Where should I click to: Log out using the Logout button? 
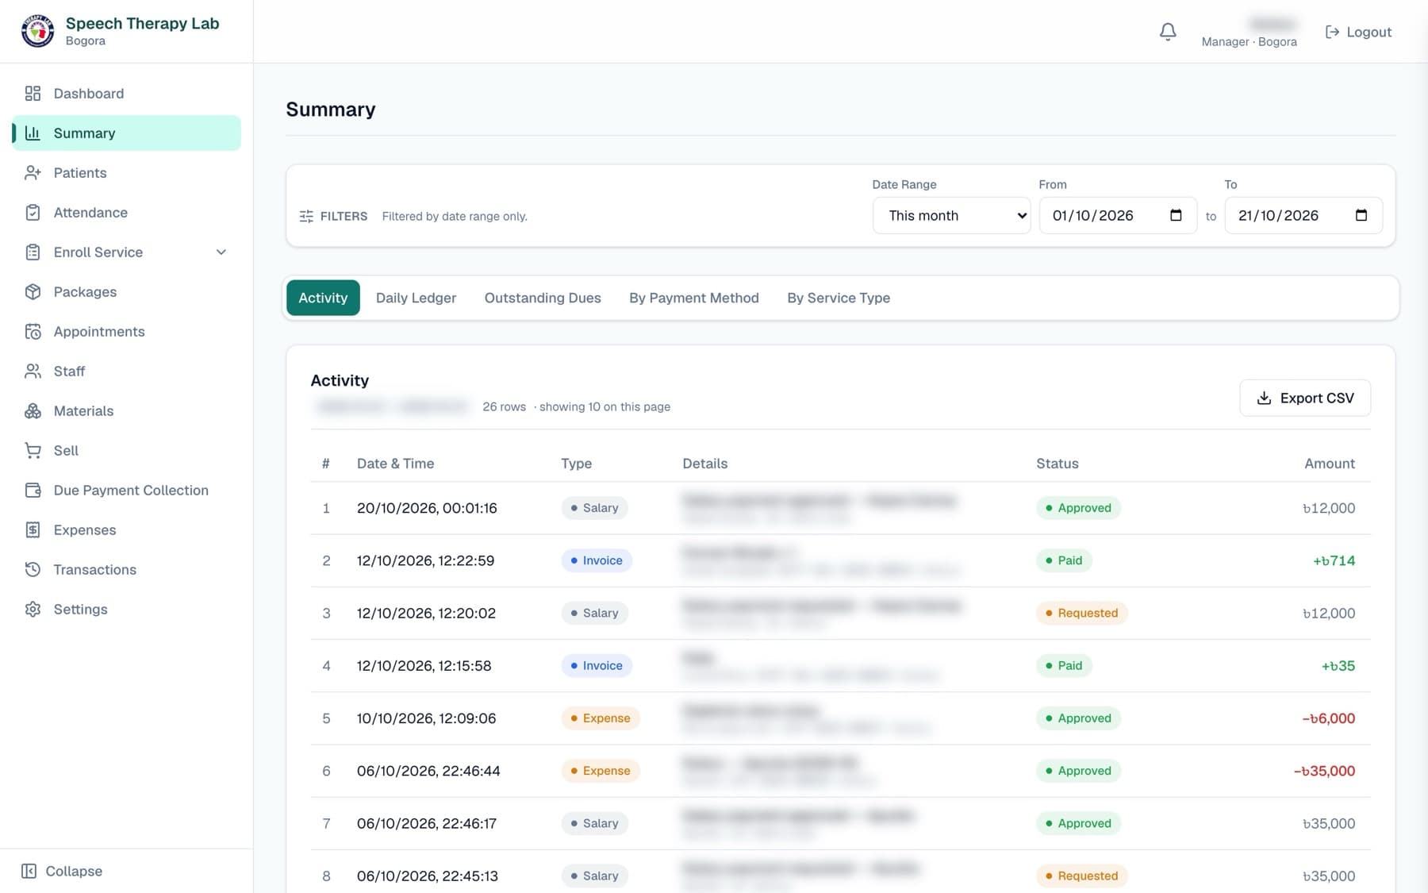pos(1358,32)
